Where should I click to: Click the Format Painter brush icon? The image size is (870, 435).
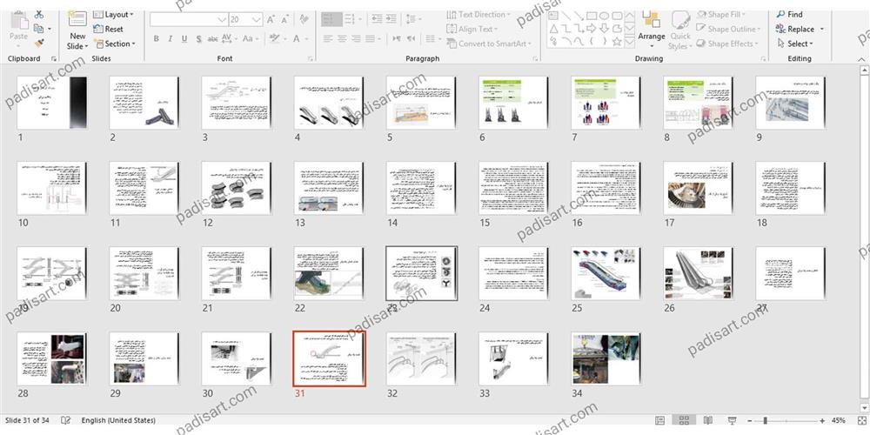coord(40,43)
